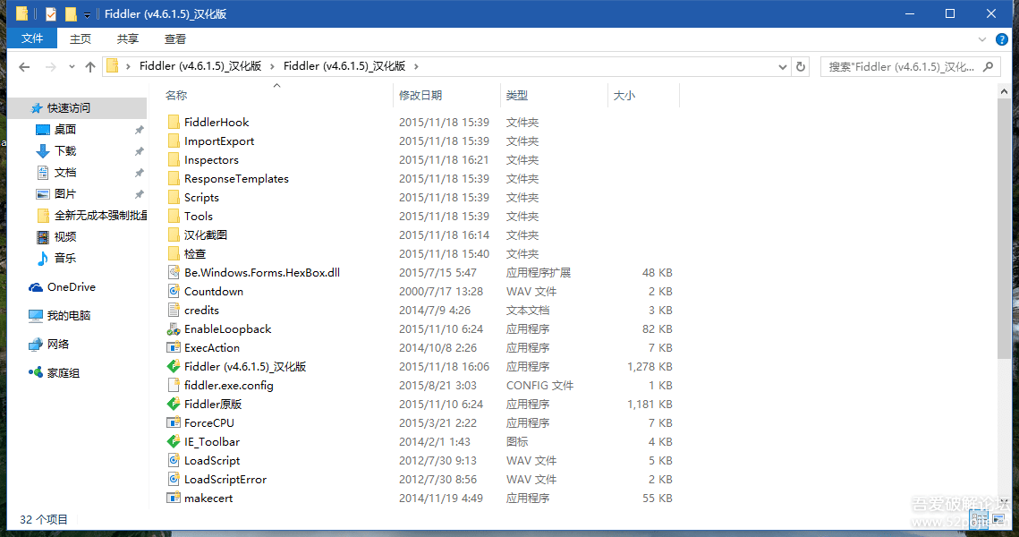Go forward to the next folder
1019x537 pixels.
pos(51,67)
